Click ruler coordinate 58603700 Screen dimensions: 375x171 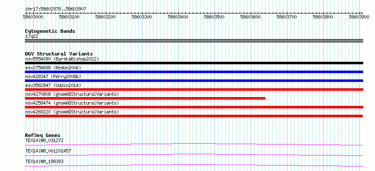click(287, 17)
